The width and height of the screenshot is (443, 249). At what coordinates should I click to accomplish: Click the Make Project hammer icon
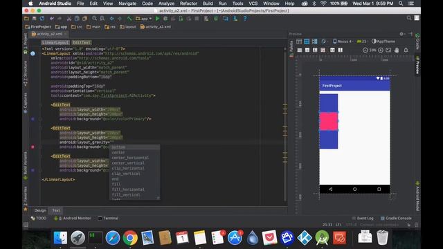(x=129, y=19)
